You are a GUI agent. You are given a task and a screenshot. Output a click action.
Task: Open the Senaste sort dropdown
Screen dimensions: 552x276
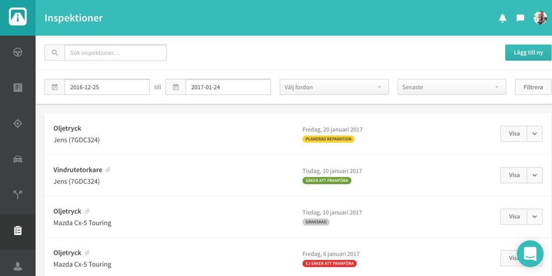point(452,87)
